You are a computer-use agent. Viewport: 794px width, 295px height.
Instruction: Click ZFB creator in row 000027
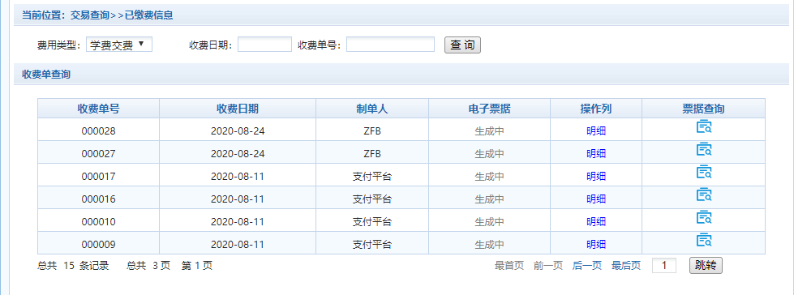pos(372,154)
